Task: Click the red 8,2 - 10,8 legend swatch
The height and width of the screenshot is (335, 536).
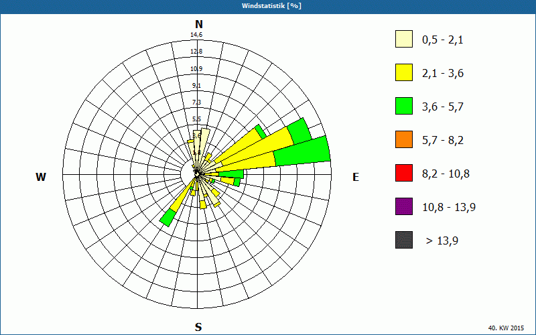Action: click(x=404, y=173)
